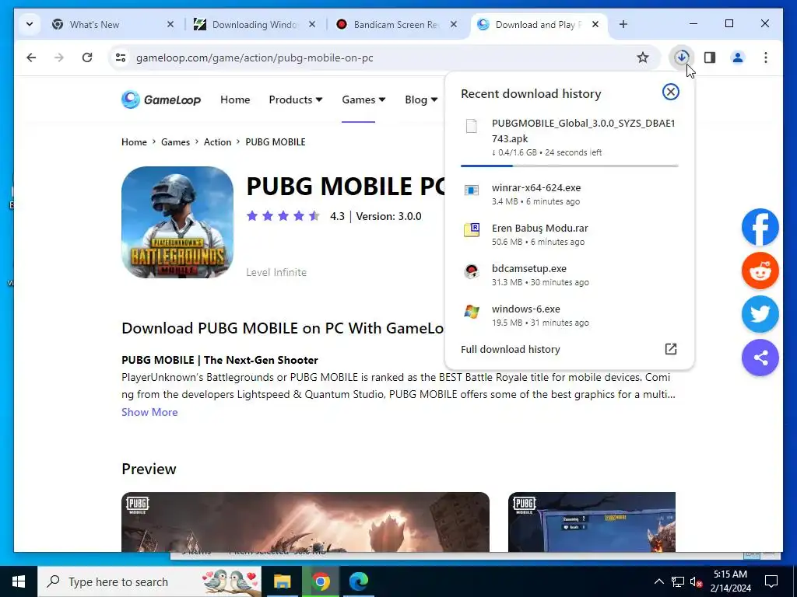797x597 pixels.
Task: Open the notification center icon
Action: [771, 581]
